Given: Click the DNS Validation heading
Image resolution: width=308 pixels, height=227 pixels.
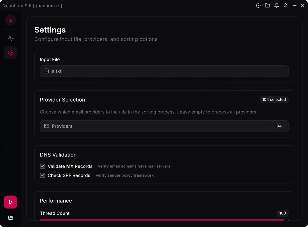Looking at the screenshot, I should click(58, 155).
